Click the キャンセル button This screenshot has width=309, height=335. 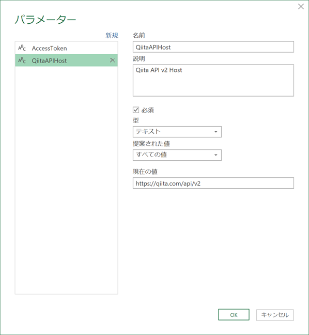[x=275, y=315]
